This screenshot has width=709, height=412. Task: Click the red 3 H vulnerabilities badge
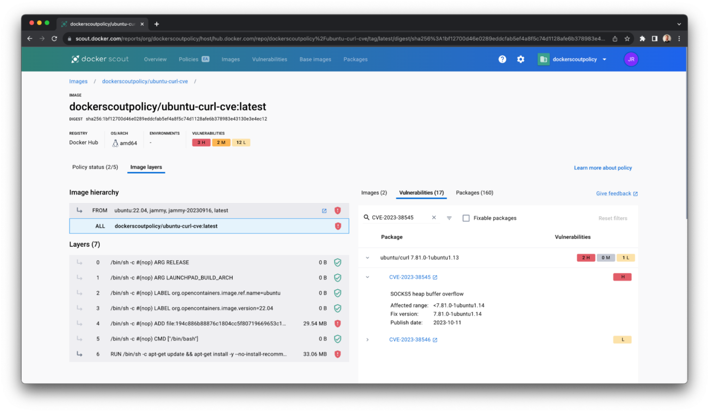click(x=201, y=143)
